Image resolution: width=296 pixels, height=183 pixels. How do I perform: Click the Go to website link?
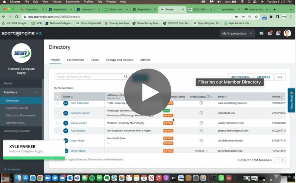click(12, 169)
